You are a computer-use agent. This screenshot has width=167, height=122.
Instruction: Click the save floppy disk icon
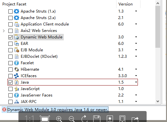(97, 119)
